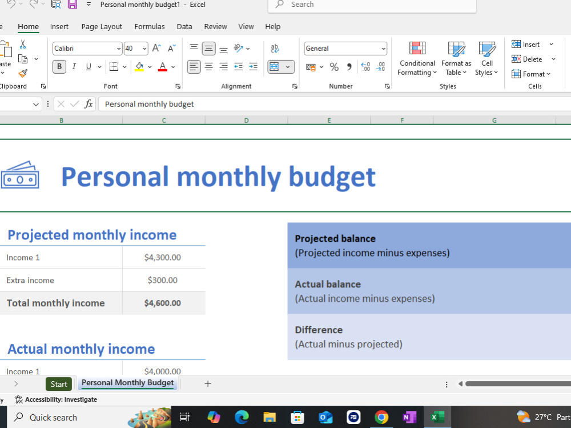
Task: Click the Undo arrow
Action: [11, 5]
